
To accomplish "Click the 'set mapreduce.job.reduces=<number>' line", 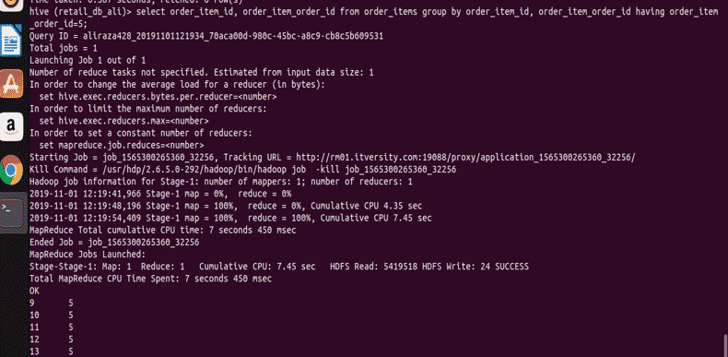I will (x=121, y=145).
